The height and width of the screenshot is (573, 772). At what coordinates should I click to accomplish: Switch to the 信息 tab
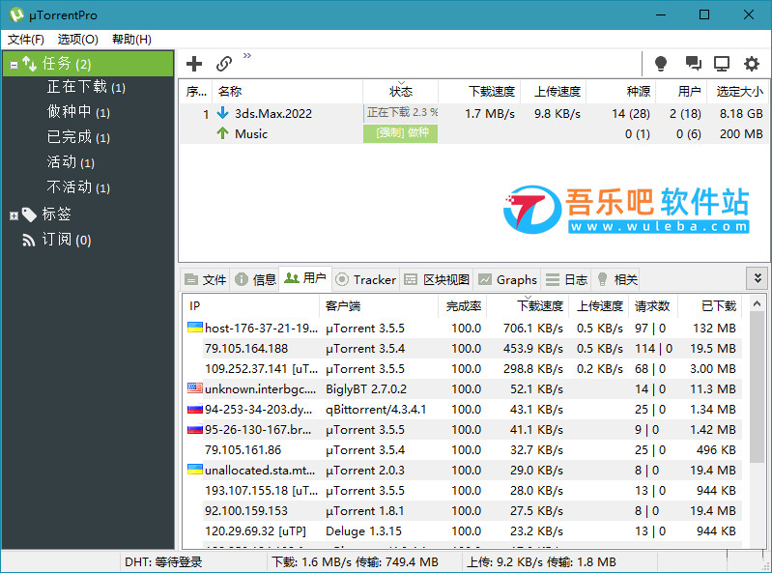255,279
